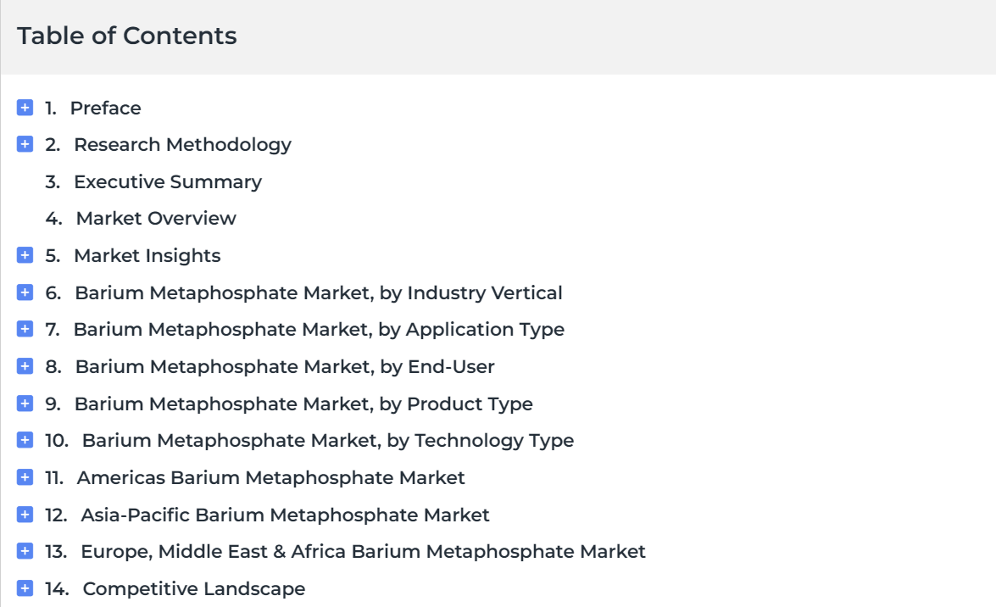Expand Europe, Middle East & Africa plus icon

point(25,551)
